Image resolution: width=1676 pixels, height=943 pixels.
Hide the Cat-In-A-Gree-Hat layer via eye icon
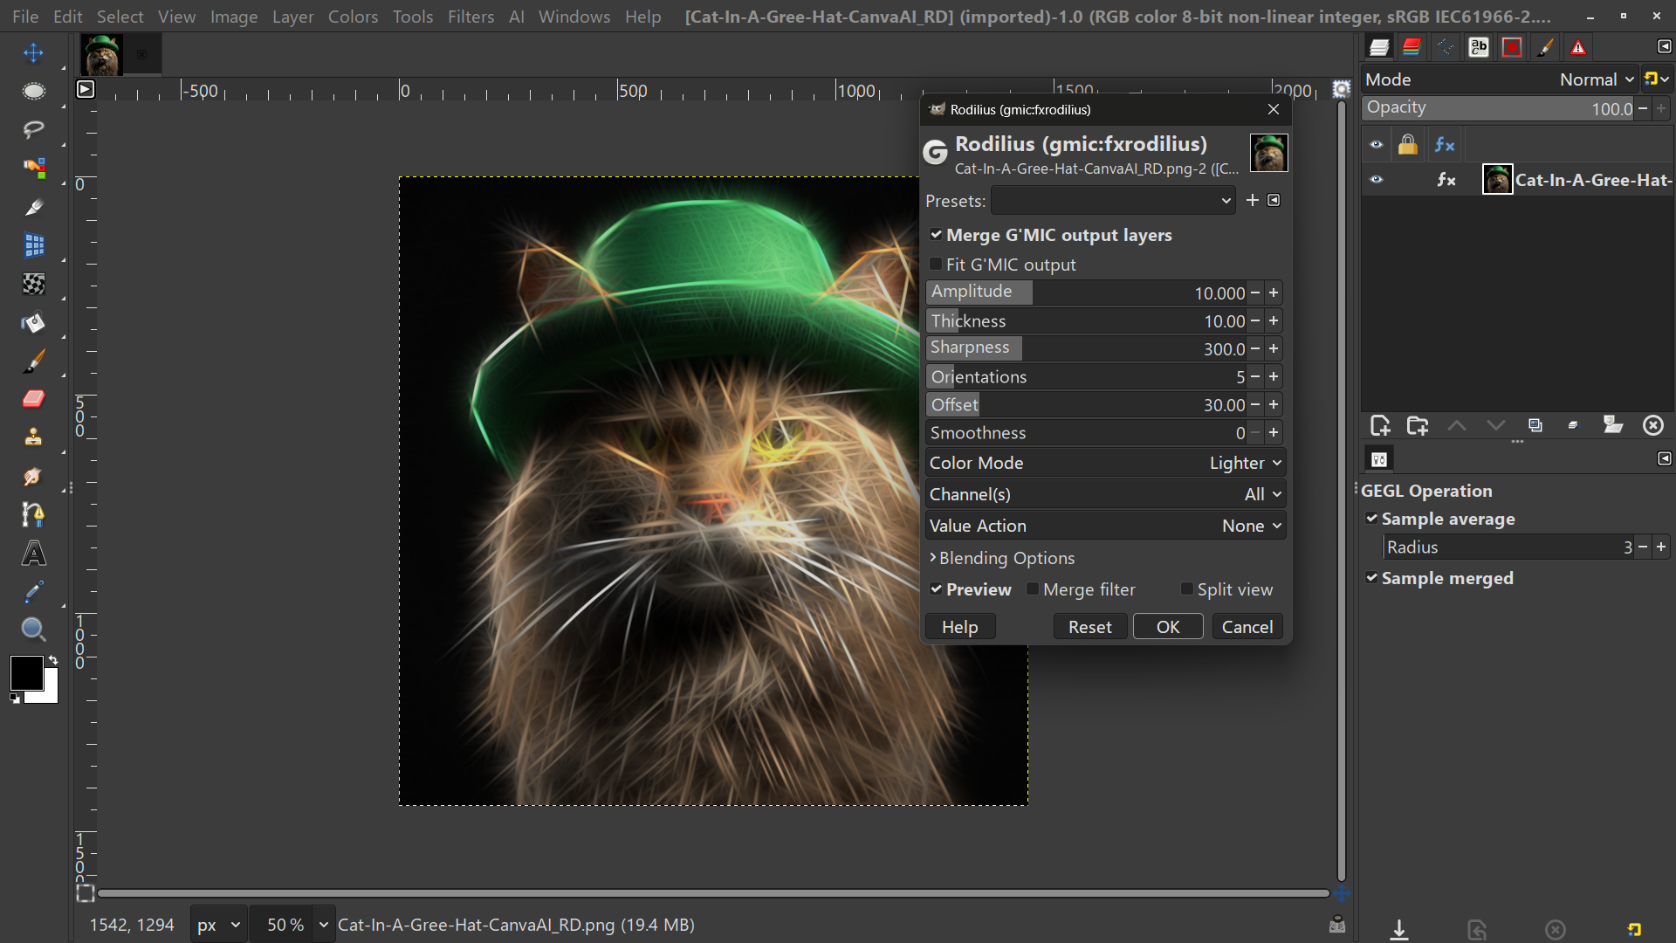(x=1377, y=180)
